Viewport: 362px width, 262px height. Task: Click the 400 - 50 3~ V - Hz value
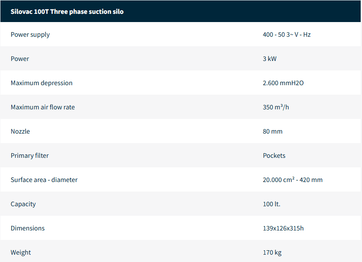(x=287, y=35)
